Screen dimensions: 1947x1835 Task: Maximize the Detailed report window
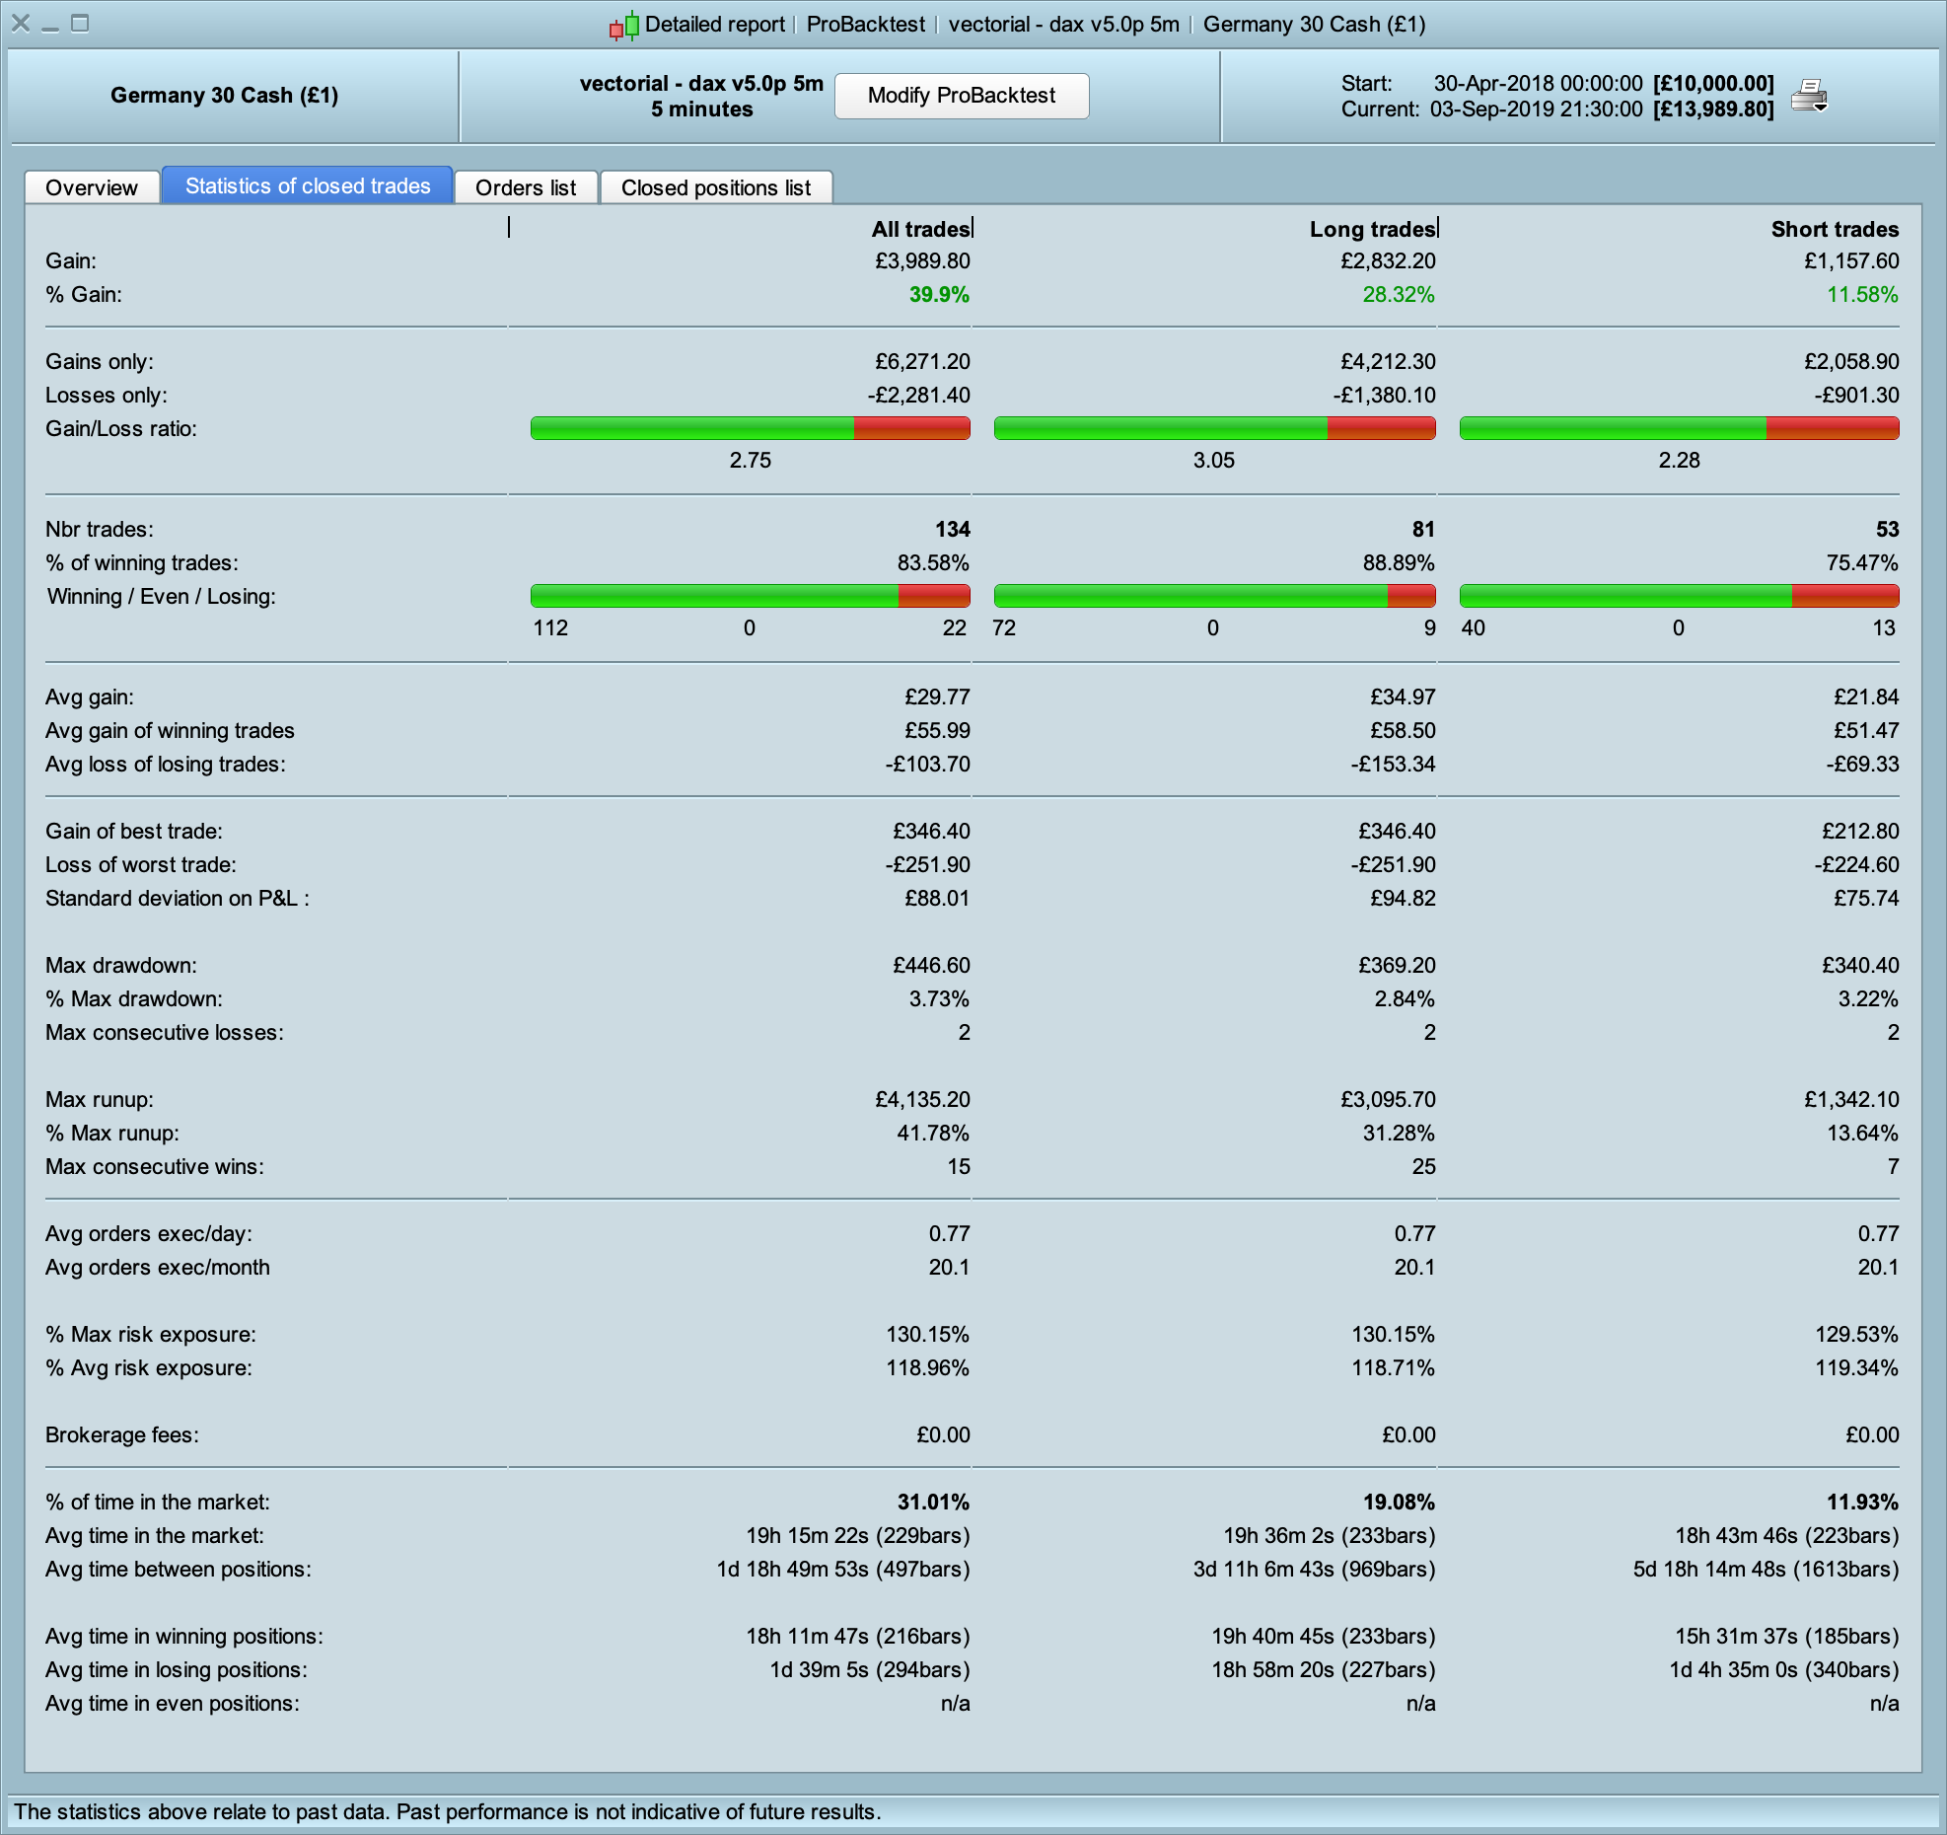coord(81,24)
